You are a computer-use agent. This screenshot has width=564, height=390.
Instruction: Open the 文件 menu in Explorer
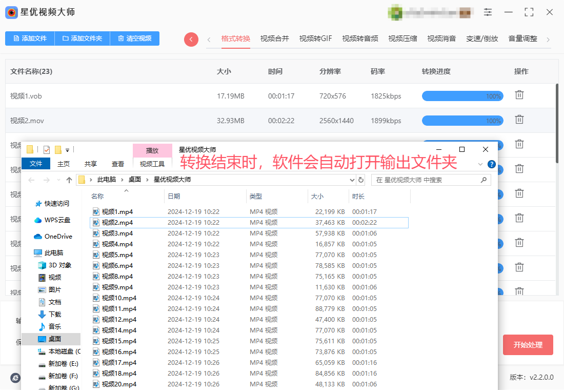click(35, 164)
